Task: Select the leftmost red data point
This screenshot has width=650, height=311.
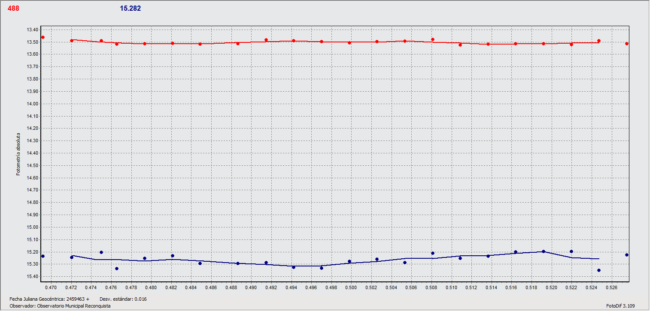Action: click(43, 38)
